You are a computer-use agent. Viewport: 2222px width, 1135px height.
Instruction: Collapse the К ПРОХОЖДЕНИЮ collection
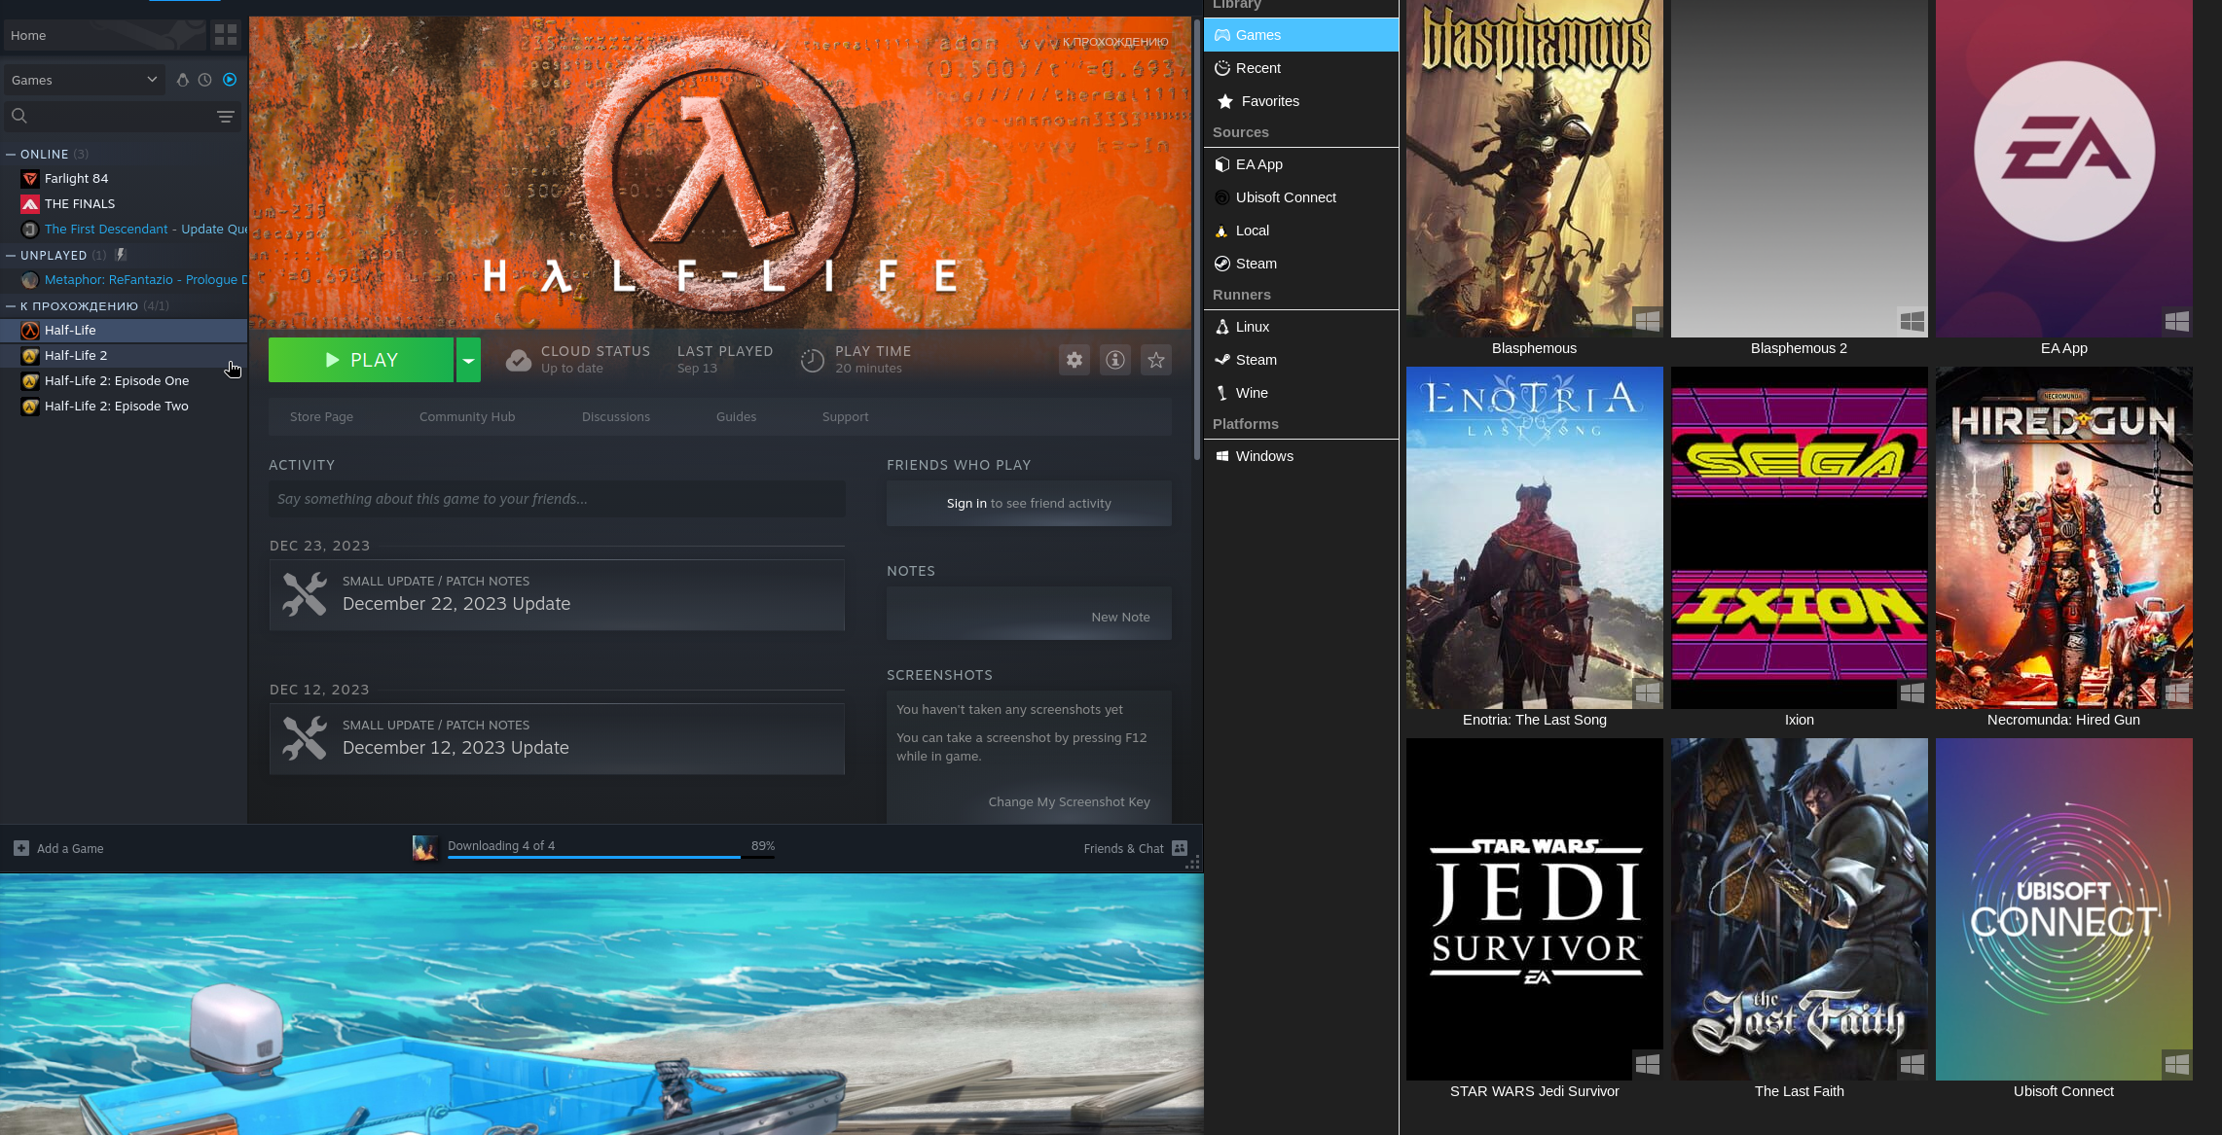click(11, 305)
